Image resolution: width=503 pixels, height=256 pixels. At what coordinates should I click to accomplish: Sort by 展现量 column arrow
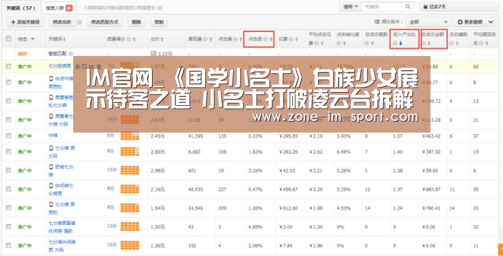click(211, 39)
